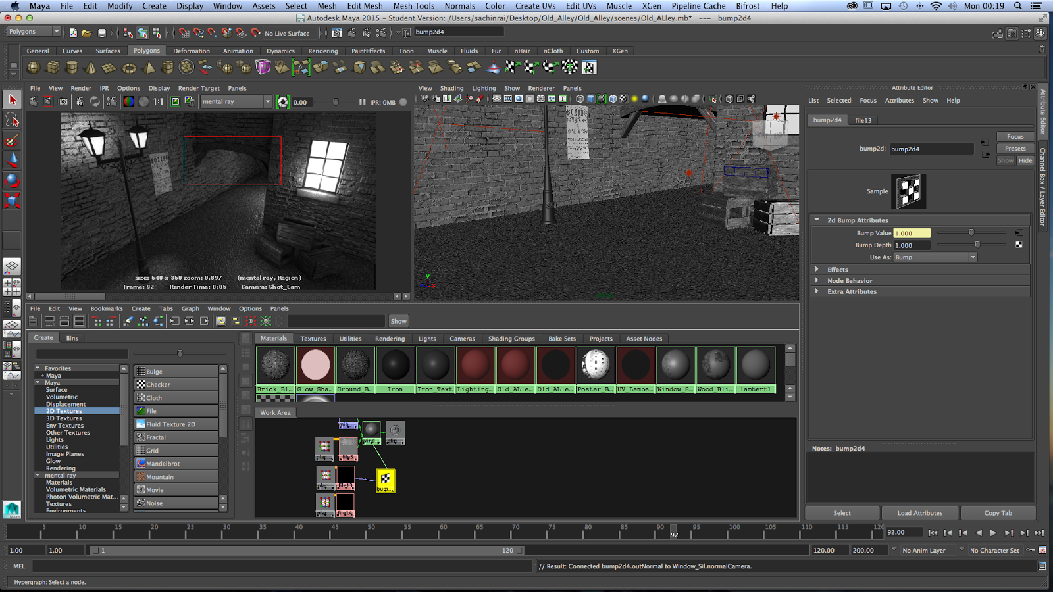Click the Select button in Attribute Editor
The width and height of the screenshot is (1053, 592).
(x=842, y=513)
